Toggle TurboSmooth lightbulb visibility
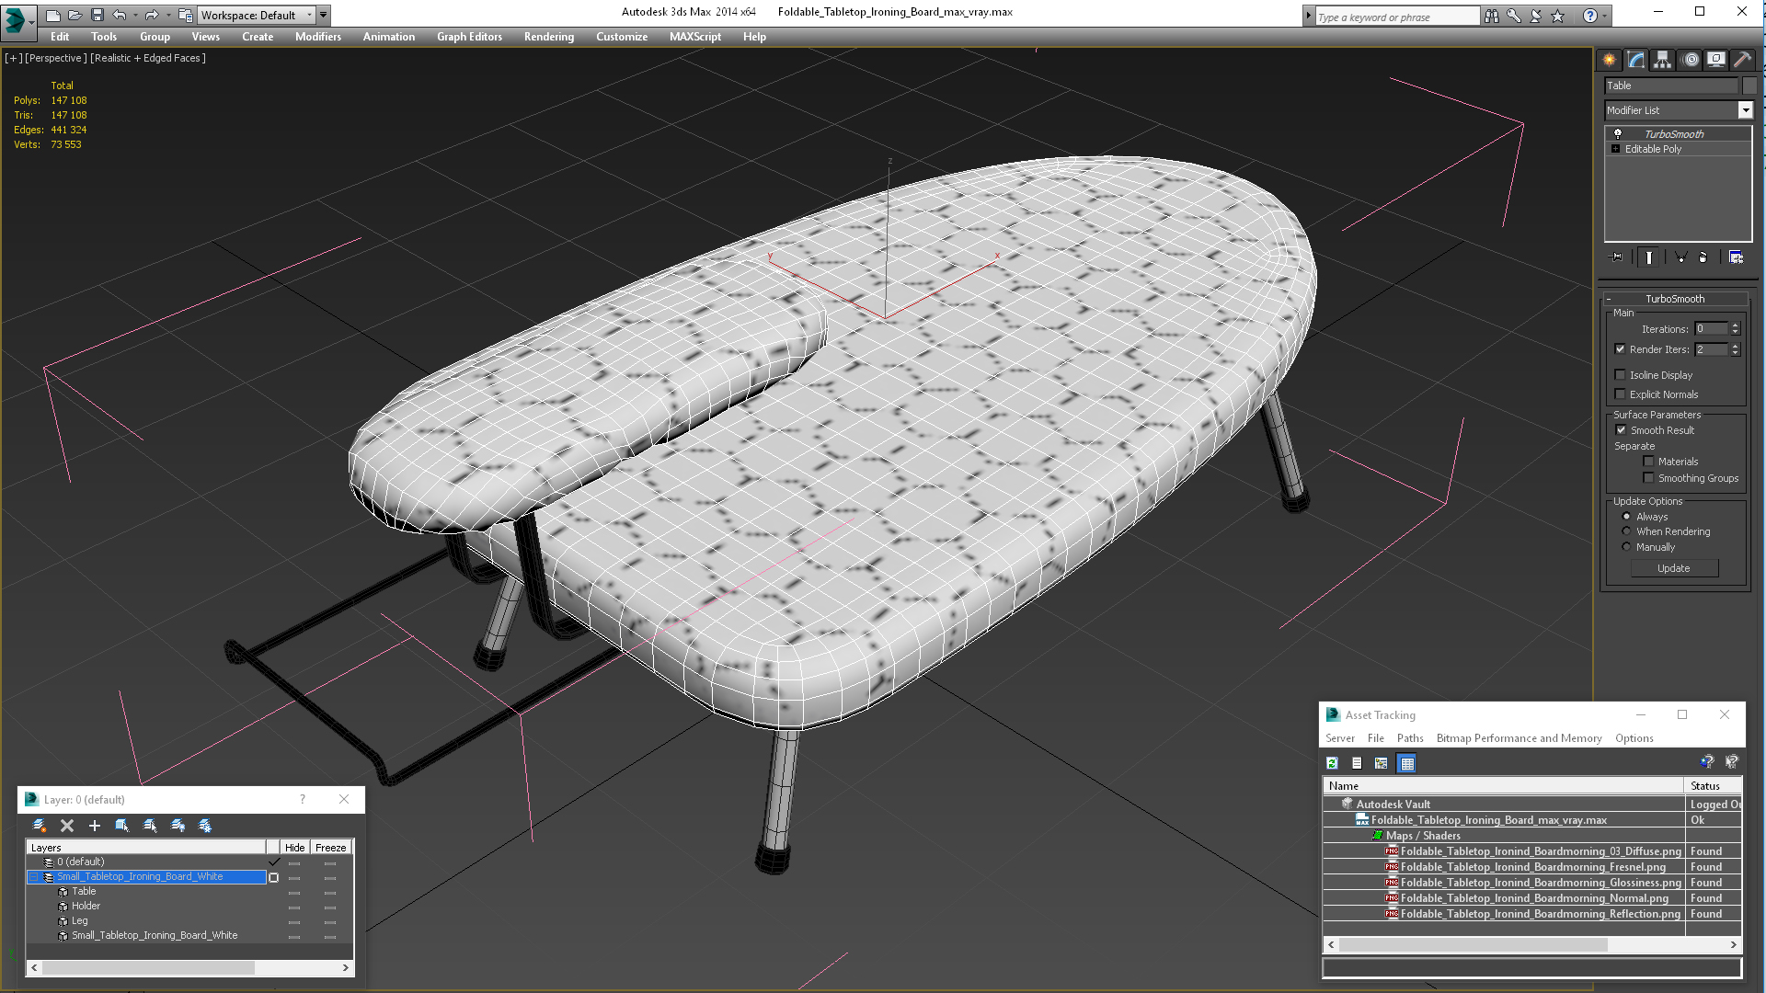Viewport: 1766px width, 993px height. pyautogui.click(x=1618, y=134)
